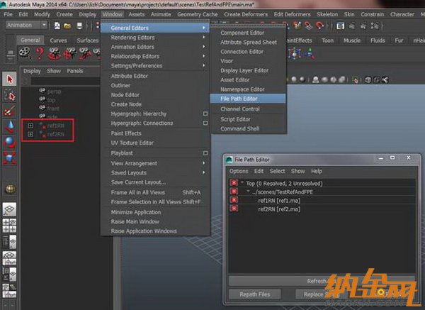Expand the Settings/Preferences submenu
Viewport: 425px width, 310px height.
156,66
